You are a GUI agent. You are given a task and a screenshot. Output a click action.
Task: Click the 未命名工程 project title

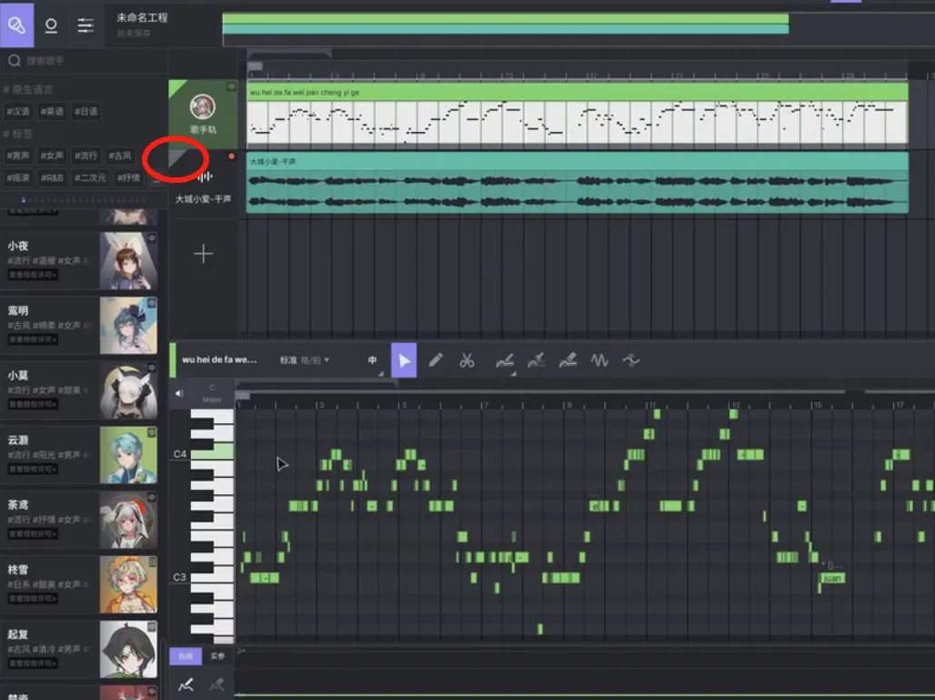[142, 17]
